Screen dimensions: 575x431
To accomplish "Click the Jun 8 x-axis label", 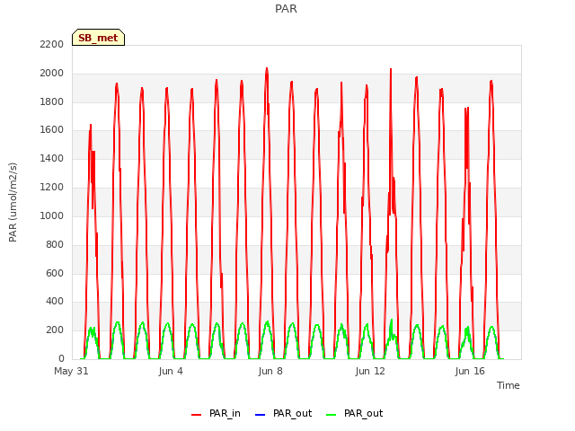I will point(270,371).
